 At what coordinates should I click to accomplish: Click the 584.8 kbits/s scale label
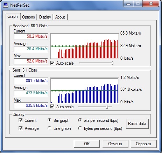131,89
